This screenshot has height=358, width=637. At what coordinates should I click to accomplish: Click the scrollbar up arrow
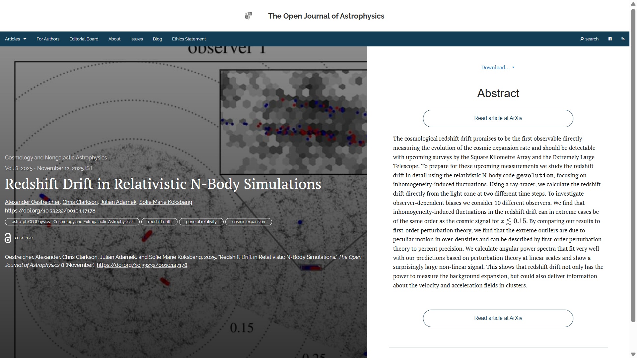point(633,4)
